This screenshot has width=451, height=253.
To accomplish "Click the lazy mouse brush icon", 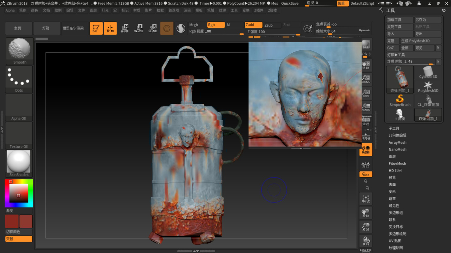I will (x=308, y=29).
